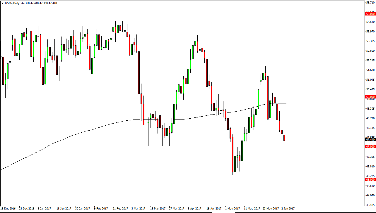Click the 13 Dec 2016 date label

[7, 209]
